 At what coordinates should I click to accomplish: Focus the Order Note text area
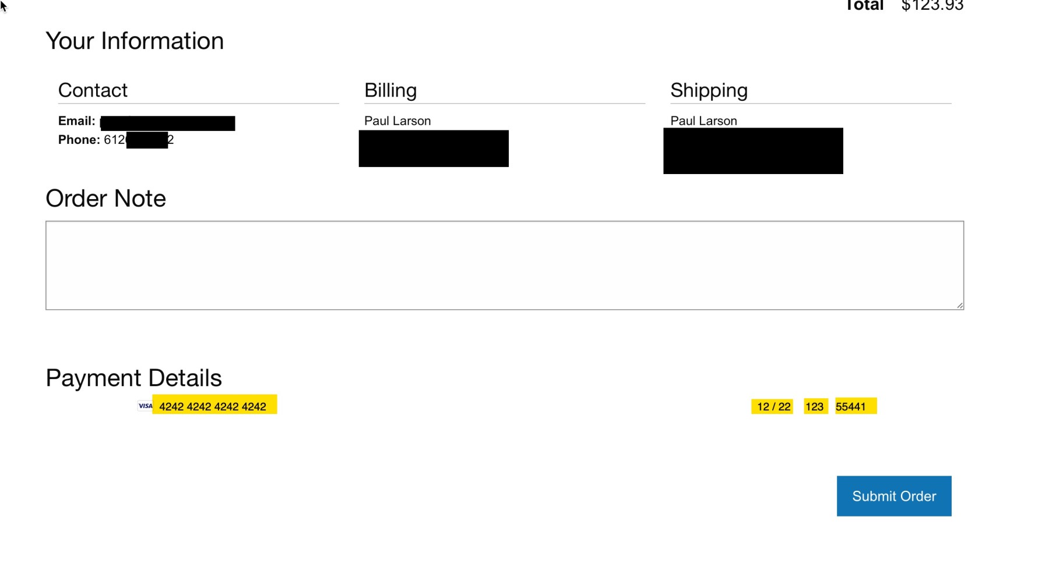point(504,265)
